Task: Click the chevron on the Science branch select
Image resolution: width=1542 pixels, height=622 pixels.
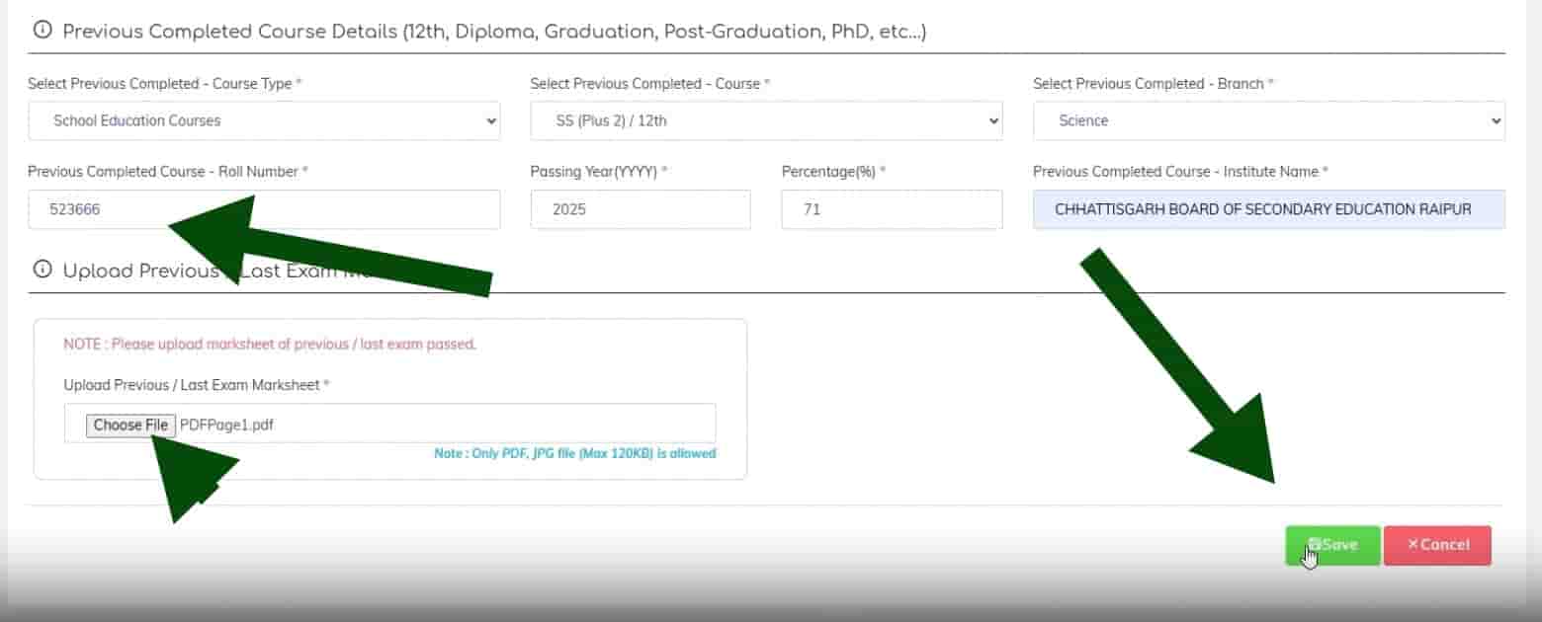Action: (1496, 120)
